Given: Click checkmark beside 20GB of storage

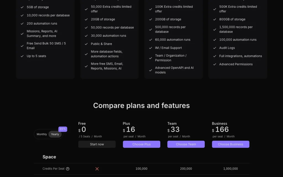Looking at the screenshot, I should pyautogui.click(x=86, y=19).
